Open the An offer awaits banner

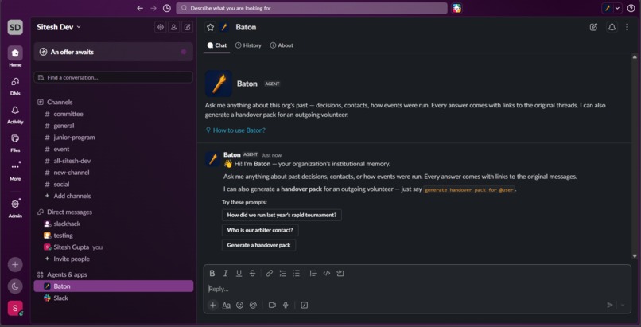tap(113, 52)
